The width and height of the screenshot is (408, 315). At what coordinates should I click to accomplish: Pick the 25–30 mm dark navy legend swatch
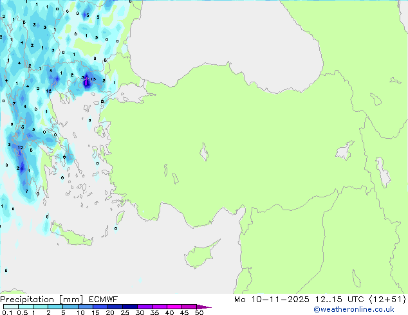click(129, 307)
